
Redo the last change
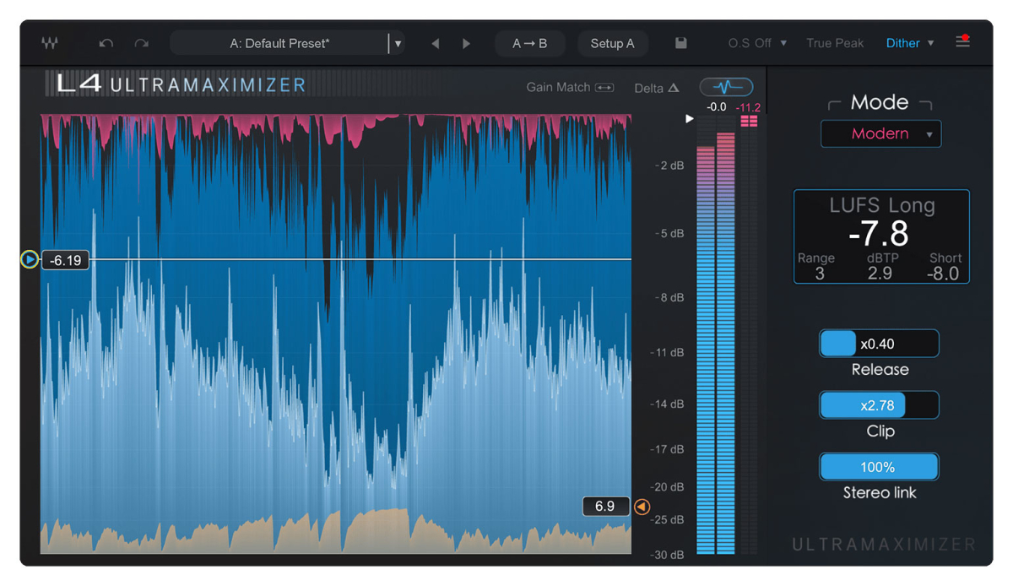pos(140,42)
